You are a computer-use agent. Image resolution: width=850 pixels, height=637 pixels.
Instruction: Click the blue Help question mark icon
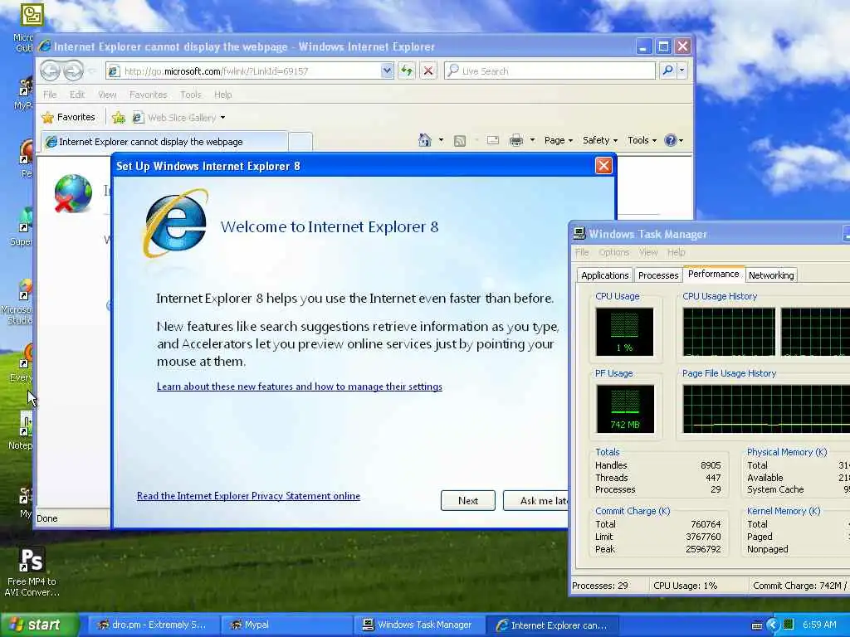671,140
